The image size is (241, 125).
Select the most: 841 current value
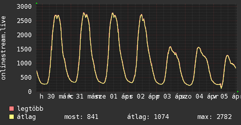[81, 117]
